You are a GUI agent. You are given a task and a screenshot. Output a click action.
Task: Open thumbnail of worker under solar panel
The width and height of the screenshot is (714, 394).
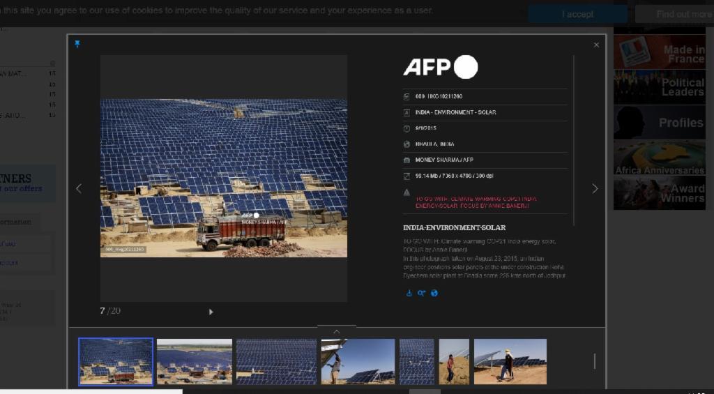[358, 361]
